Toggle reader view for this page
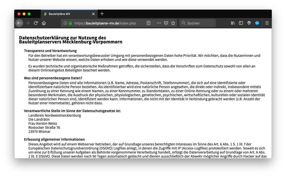 (x=149, y=23)
